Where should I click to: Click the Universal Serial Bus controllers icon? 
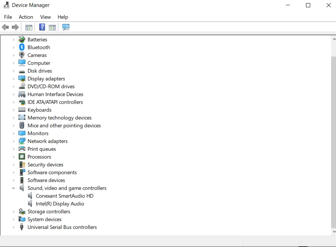coord(22,227)
